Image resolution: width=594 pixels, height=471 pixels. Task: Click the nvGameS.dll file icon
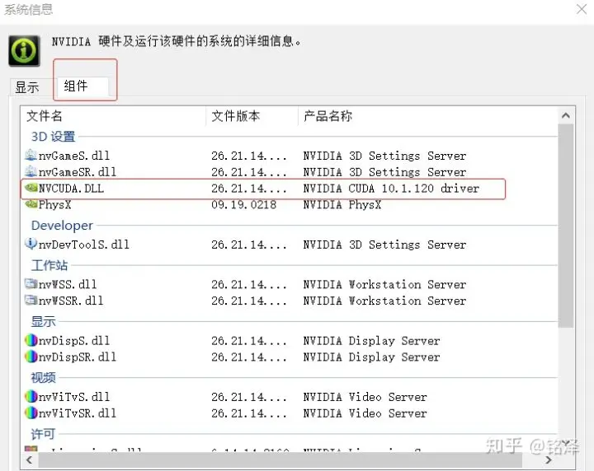[31, 155]
